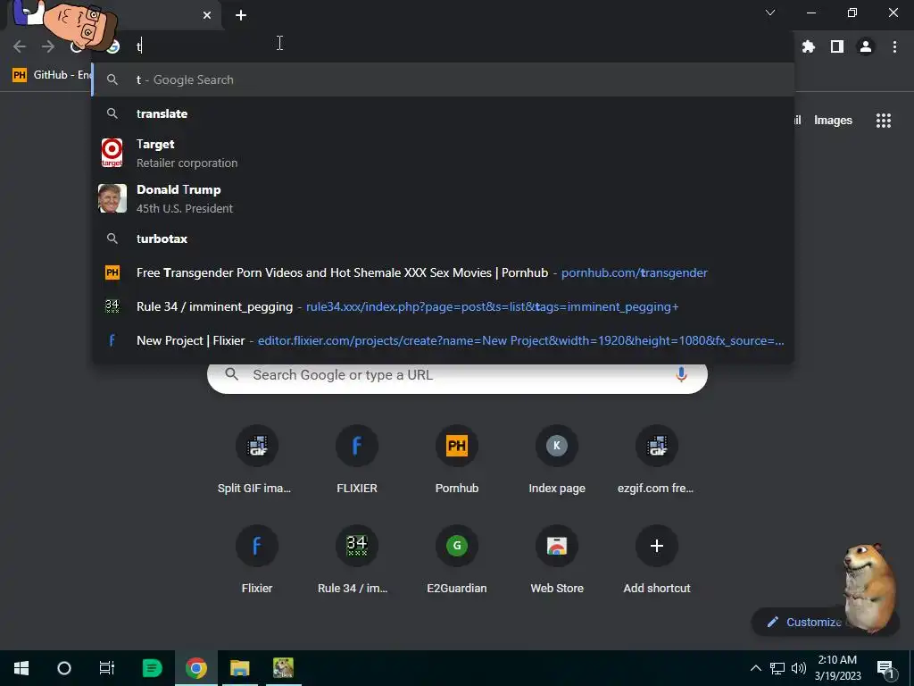Screen dimensions: 914x686
Task: Open the Web Store shortcut
Action: tap(557, 561)
